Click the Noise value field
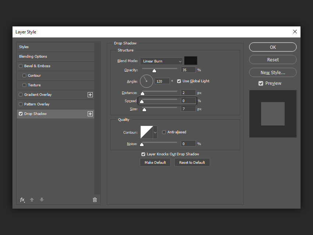This screenshot has width=313, height=235. [188, 144]
